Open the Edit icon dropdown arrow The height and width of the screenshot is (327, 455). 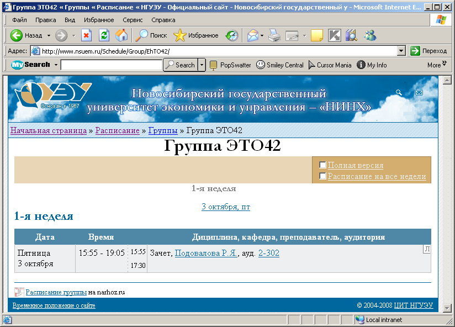tap(304, 36)
